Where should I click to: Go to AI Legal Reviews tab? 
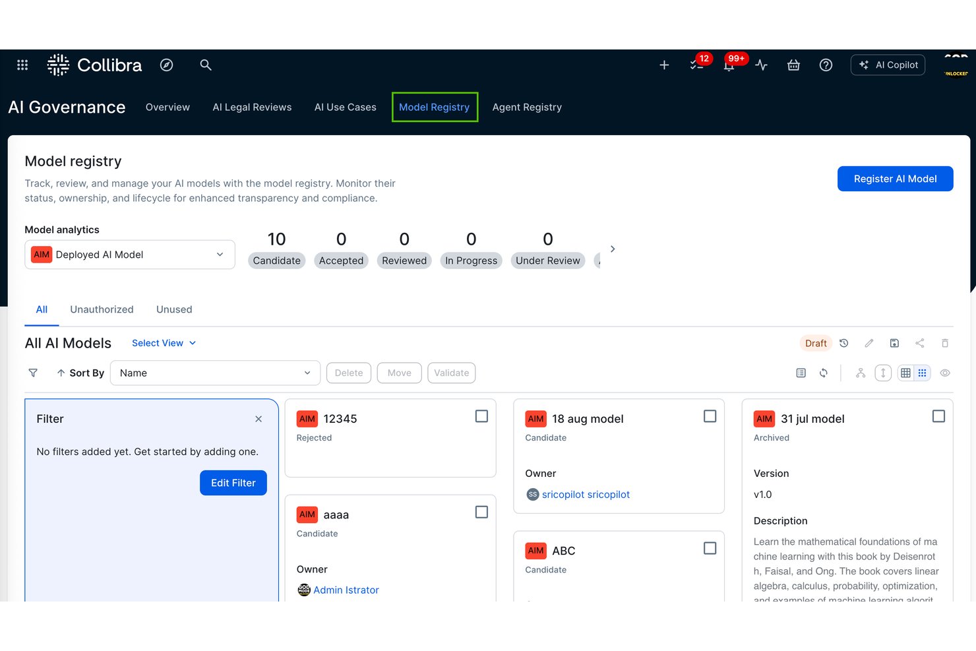252,107
